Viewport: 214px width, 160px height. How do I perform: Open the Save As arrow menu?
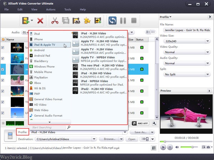click(152, 132)
